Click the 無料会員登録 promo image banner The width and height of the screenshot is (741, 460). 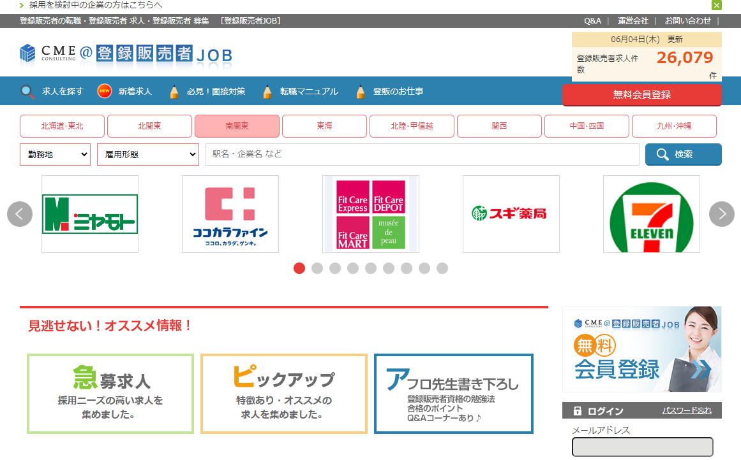tap(642, 349)
